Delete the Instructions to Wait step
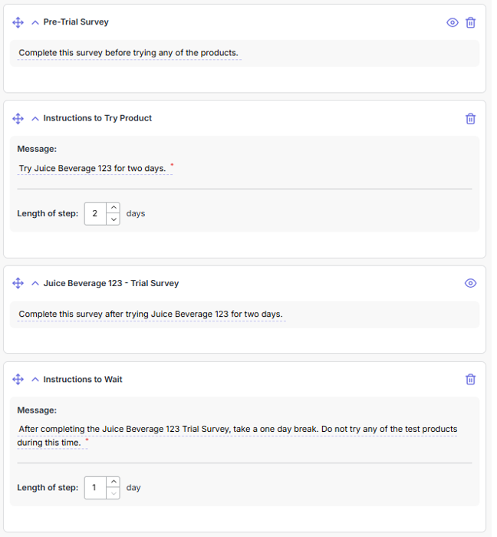497x537 pixels. point(471,380)
